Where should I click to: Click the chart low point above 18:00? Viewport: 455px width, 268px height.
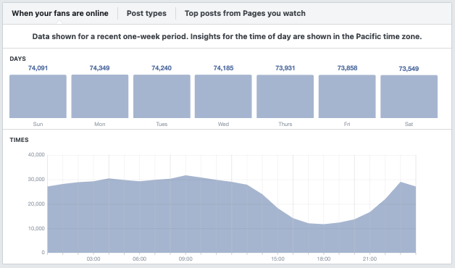pyautogui.click(x=324, y=224)
